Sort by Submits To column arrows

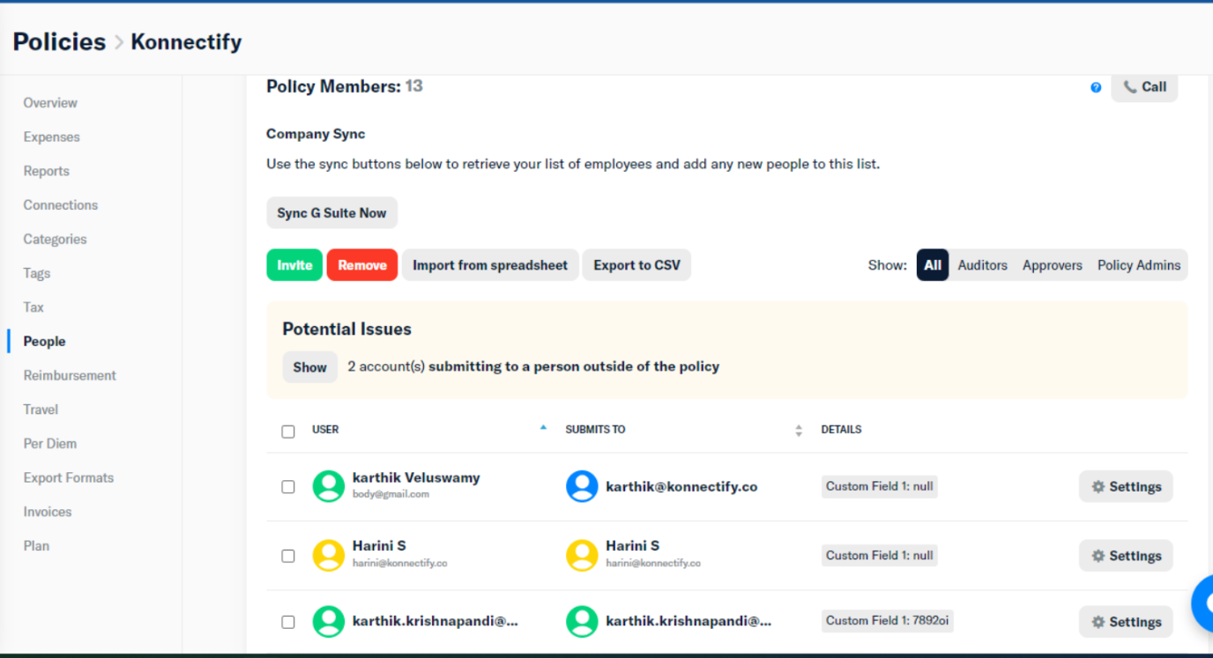pos(799,431)
